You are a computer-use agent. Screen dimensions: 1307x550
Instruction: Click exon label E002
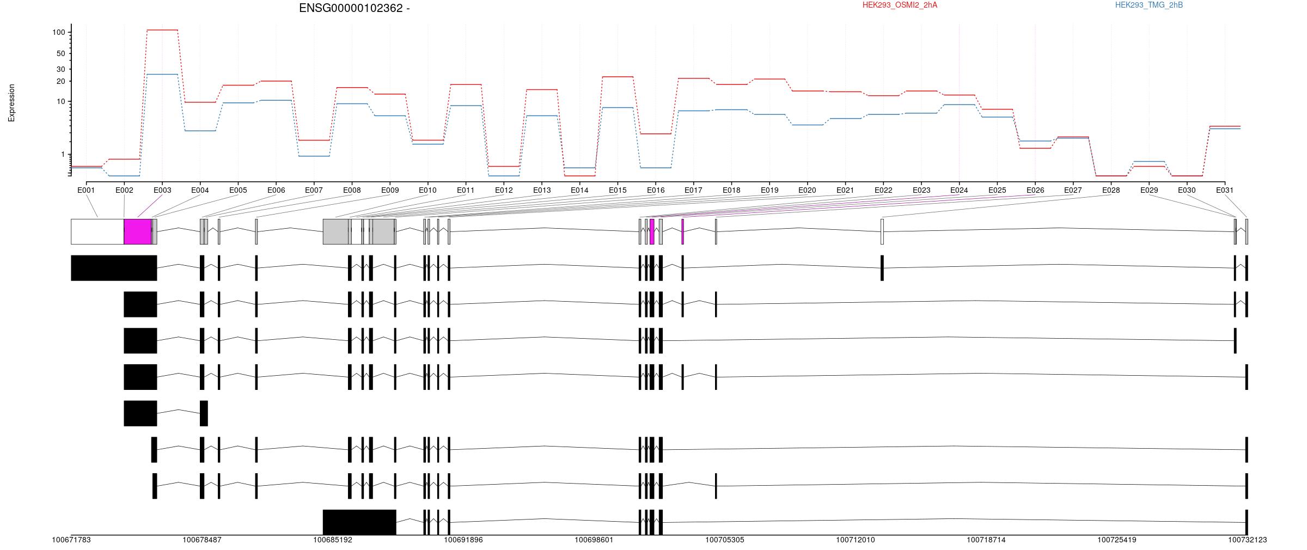[x=124, y=190]
